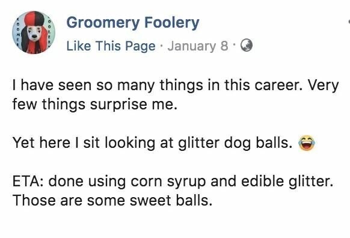Screen dimensions: 350x238
Task: Click the word "Foolery" in the page title
Action: tap(172, 23)
